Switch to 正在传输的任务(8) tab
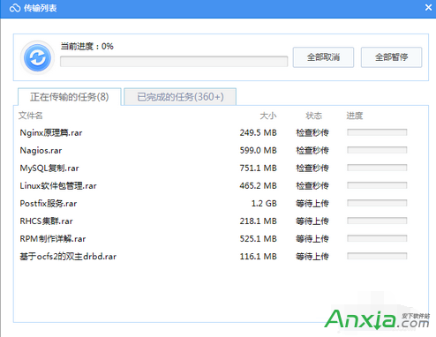436x337 pixels. pyautogui.click(x=70, y=97)
